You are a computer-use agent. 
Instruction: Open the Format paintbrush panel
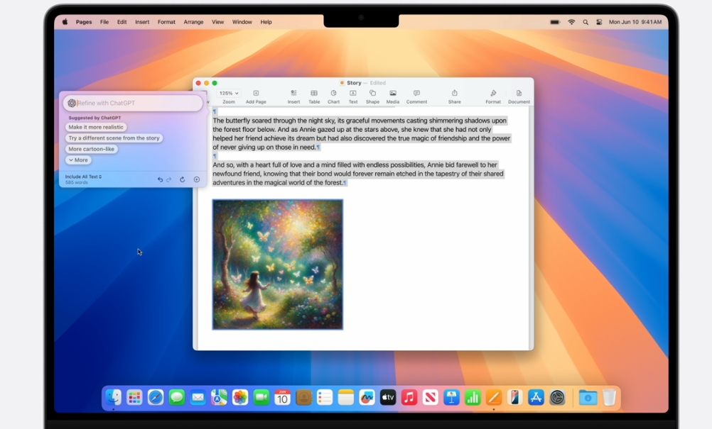click(493, 96)
